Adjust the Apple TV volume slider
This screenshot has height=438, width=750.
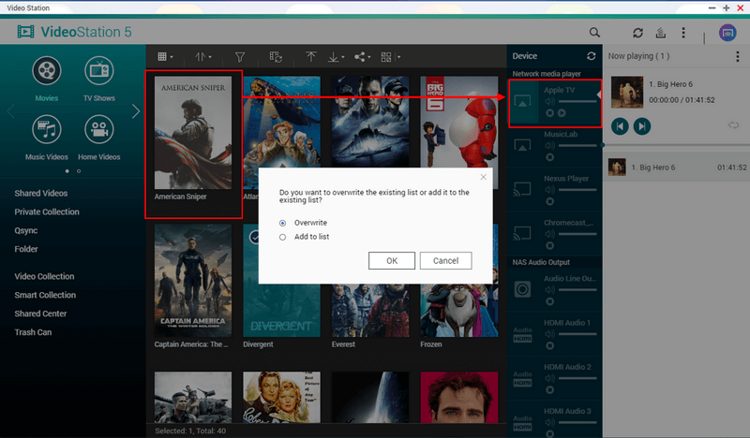pyautogui.click(x=577, y=101)
